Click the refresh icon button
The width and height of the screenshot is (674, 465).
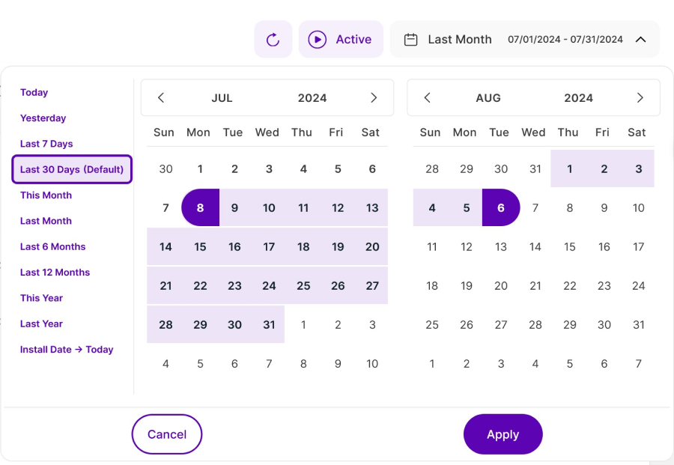pos(273,40)
